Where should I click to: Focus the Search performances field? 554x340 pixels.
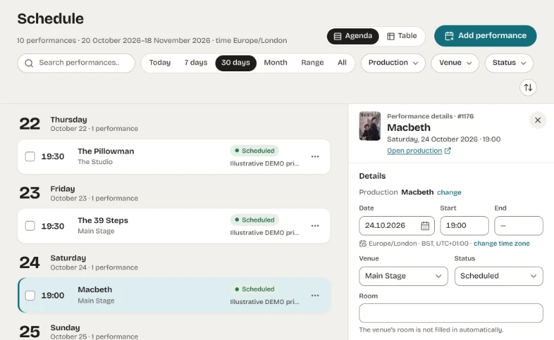(x=76, y=63)
